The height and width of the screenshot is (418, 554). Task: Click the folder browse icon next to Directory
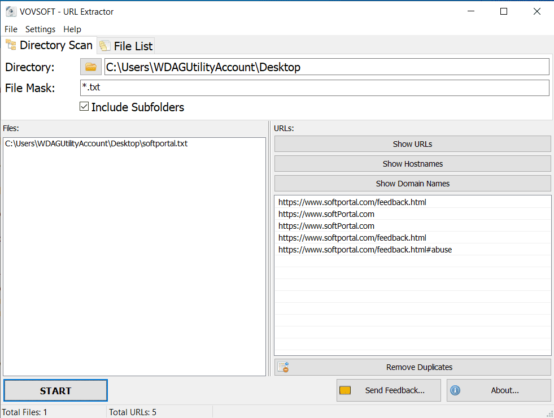[91, 67]
